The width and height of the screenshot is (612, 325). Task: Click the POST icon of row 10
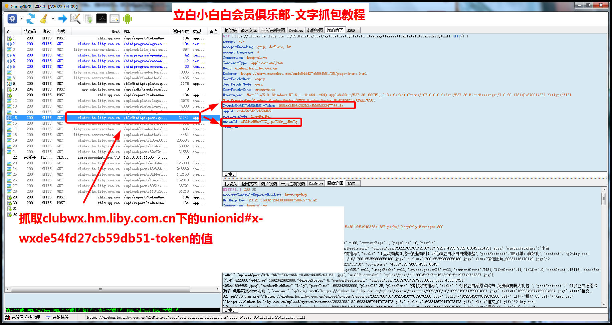pyautogui.click(x=9, y=90)
